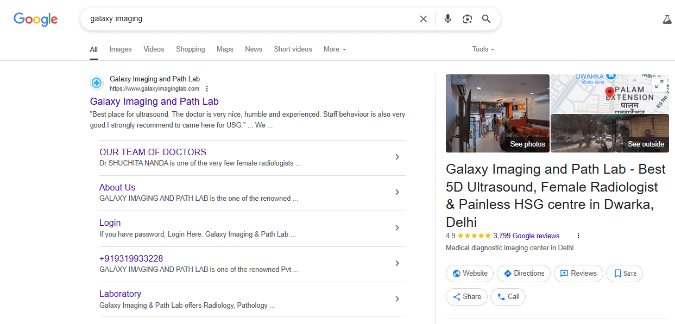Click the chevron on Laboratory row
This screenshot has height=324, width=675.
coord(397,298)
